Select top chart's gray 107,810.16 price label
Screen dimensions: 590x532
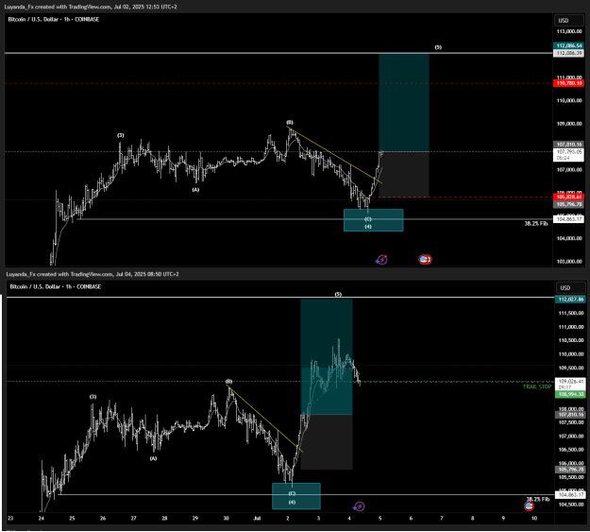[x=568, y=145]
